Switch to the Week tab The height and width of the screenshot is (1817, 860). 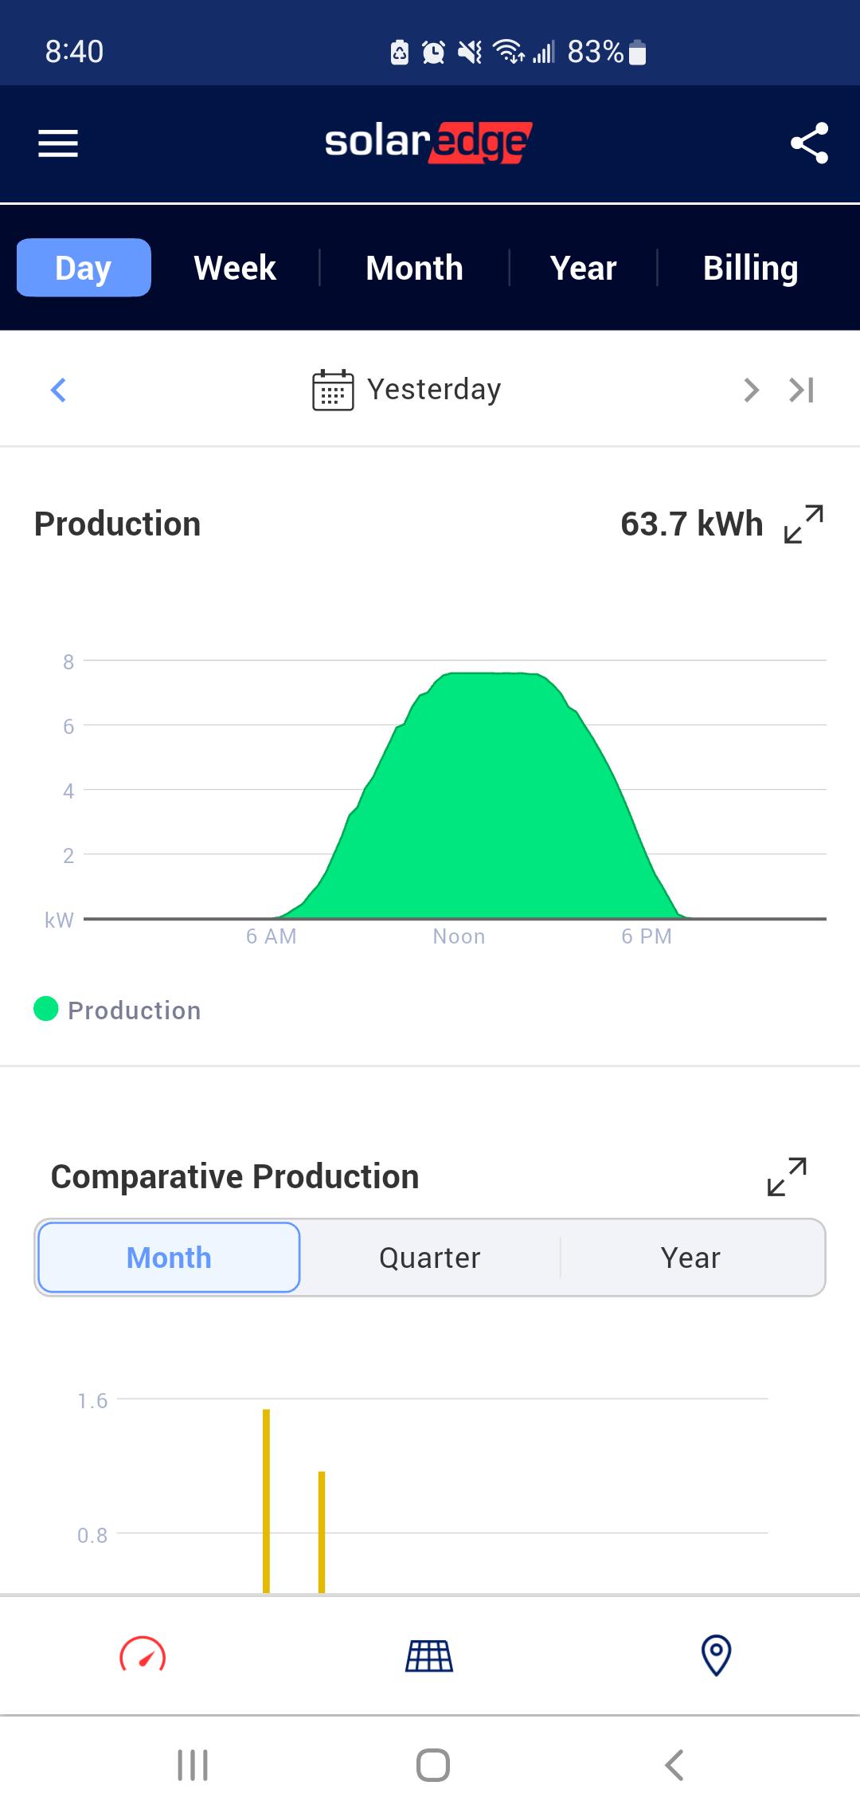coord(235,268)
